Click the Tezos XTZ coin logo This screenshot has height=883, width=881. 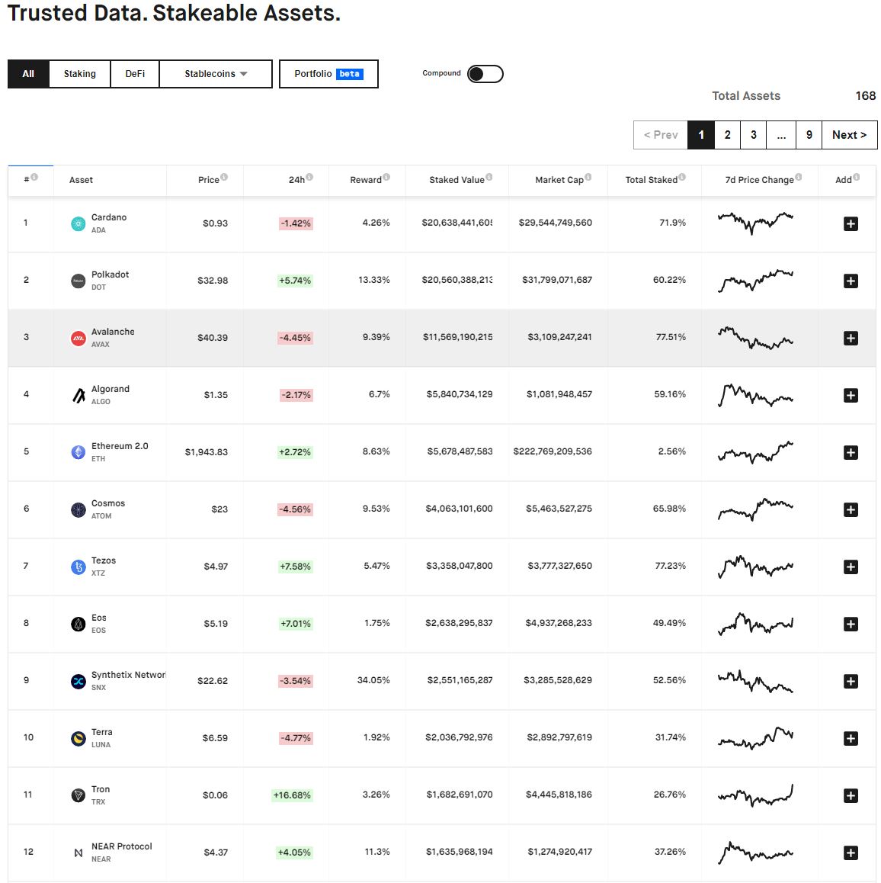(78, 567)
